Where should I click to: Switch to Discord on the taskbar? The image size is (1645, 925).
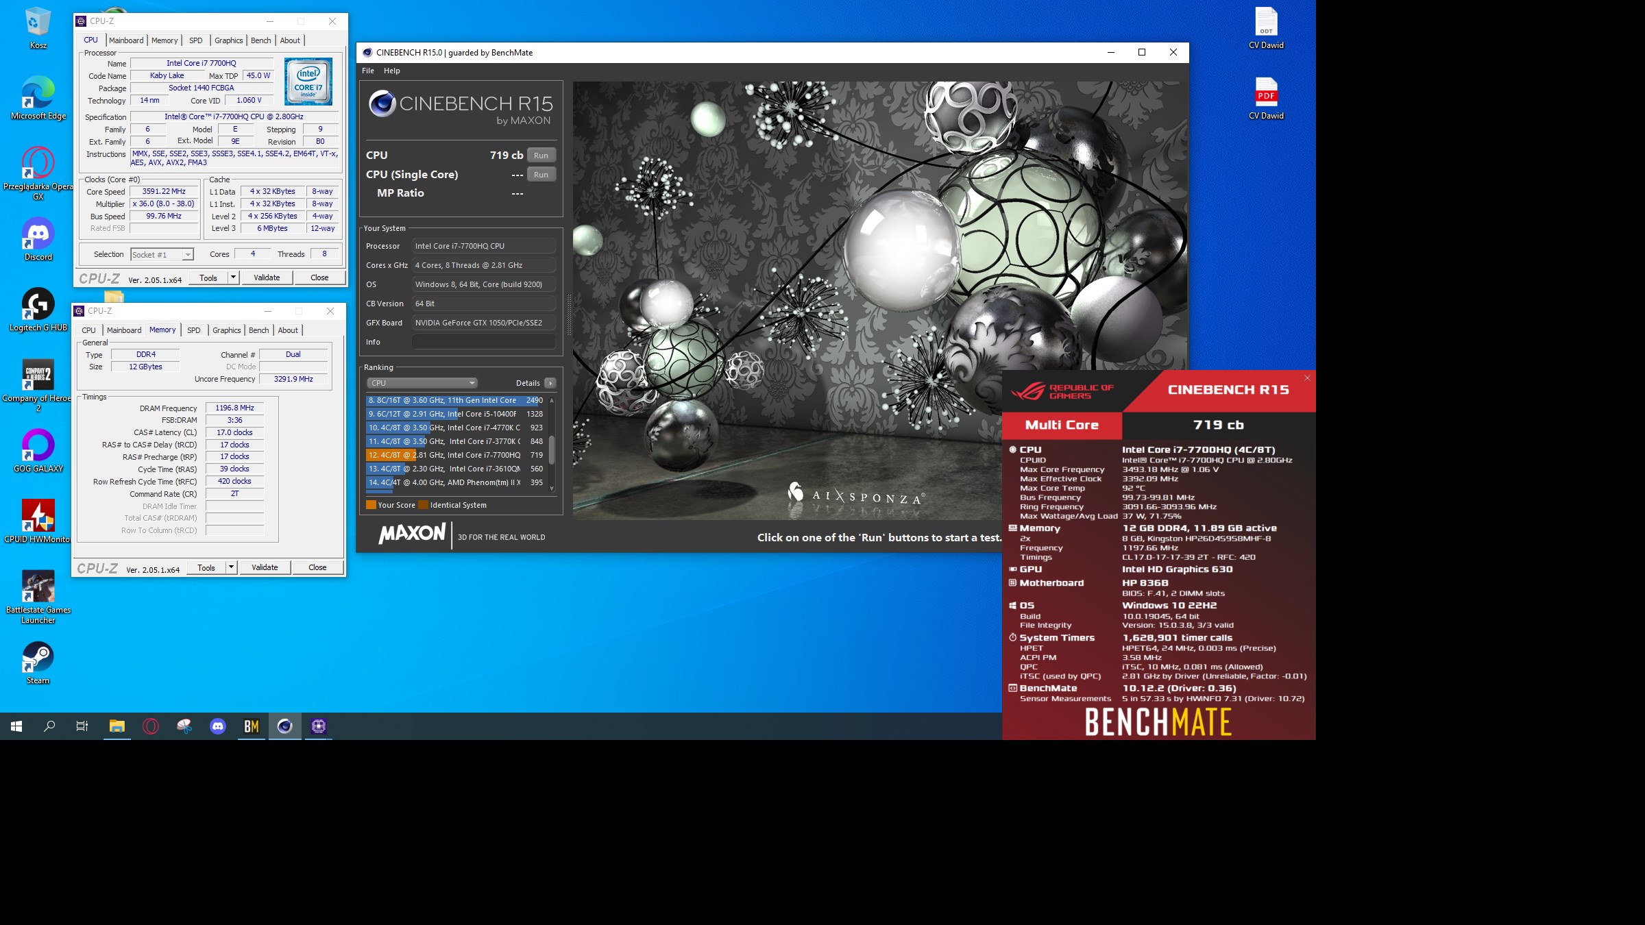tap(218, 726)
